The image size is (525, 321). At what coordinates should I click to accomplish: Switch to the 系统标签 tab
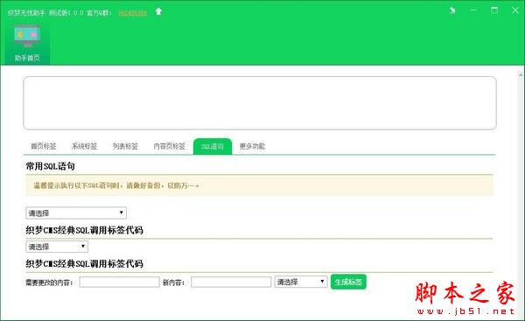click(84, 146)
